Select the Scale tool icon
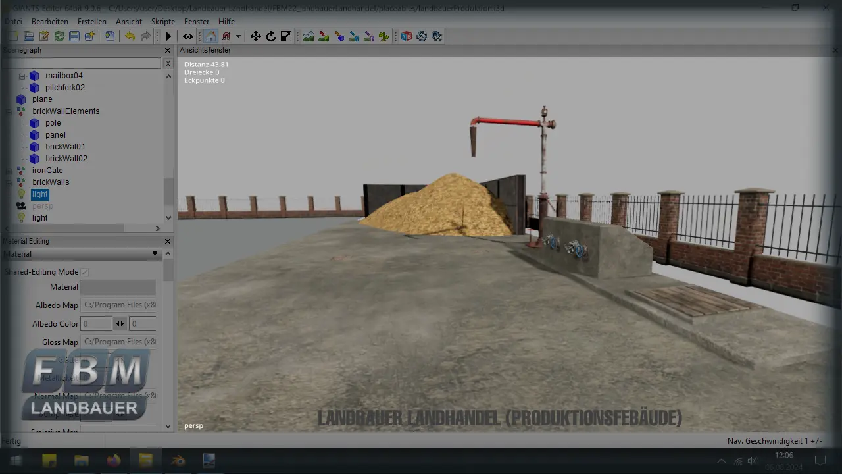Viewport: 842px width, 474px height. pyautogui.click(x=286, y=36)
